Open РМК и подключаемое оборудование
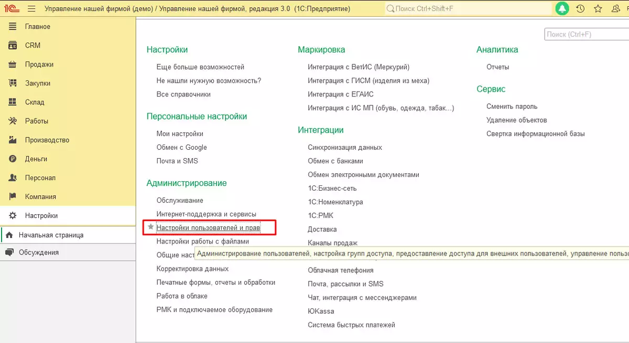The height and width of the screenshot is (343, 629). click(x=214, y=309)
